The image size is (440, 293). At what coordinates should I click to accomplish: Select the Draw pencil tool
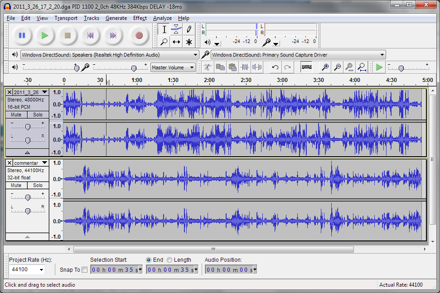(x=189, y=29)
